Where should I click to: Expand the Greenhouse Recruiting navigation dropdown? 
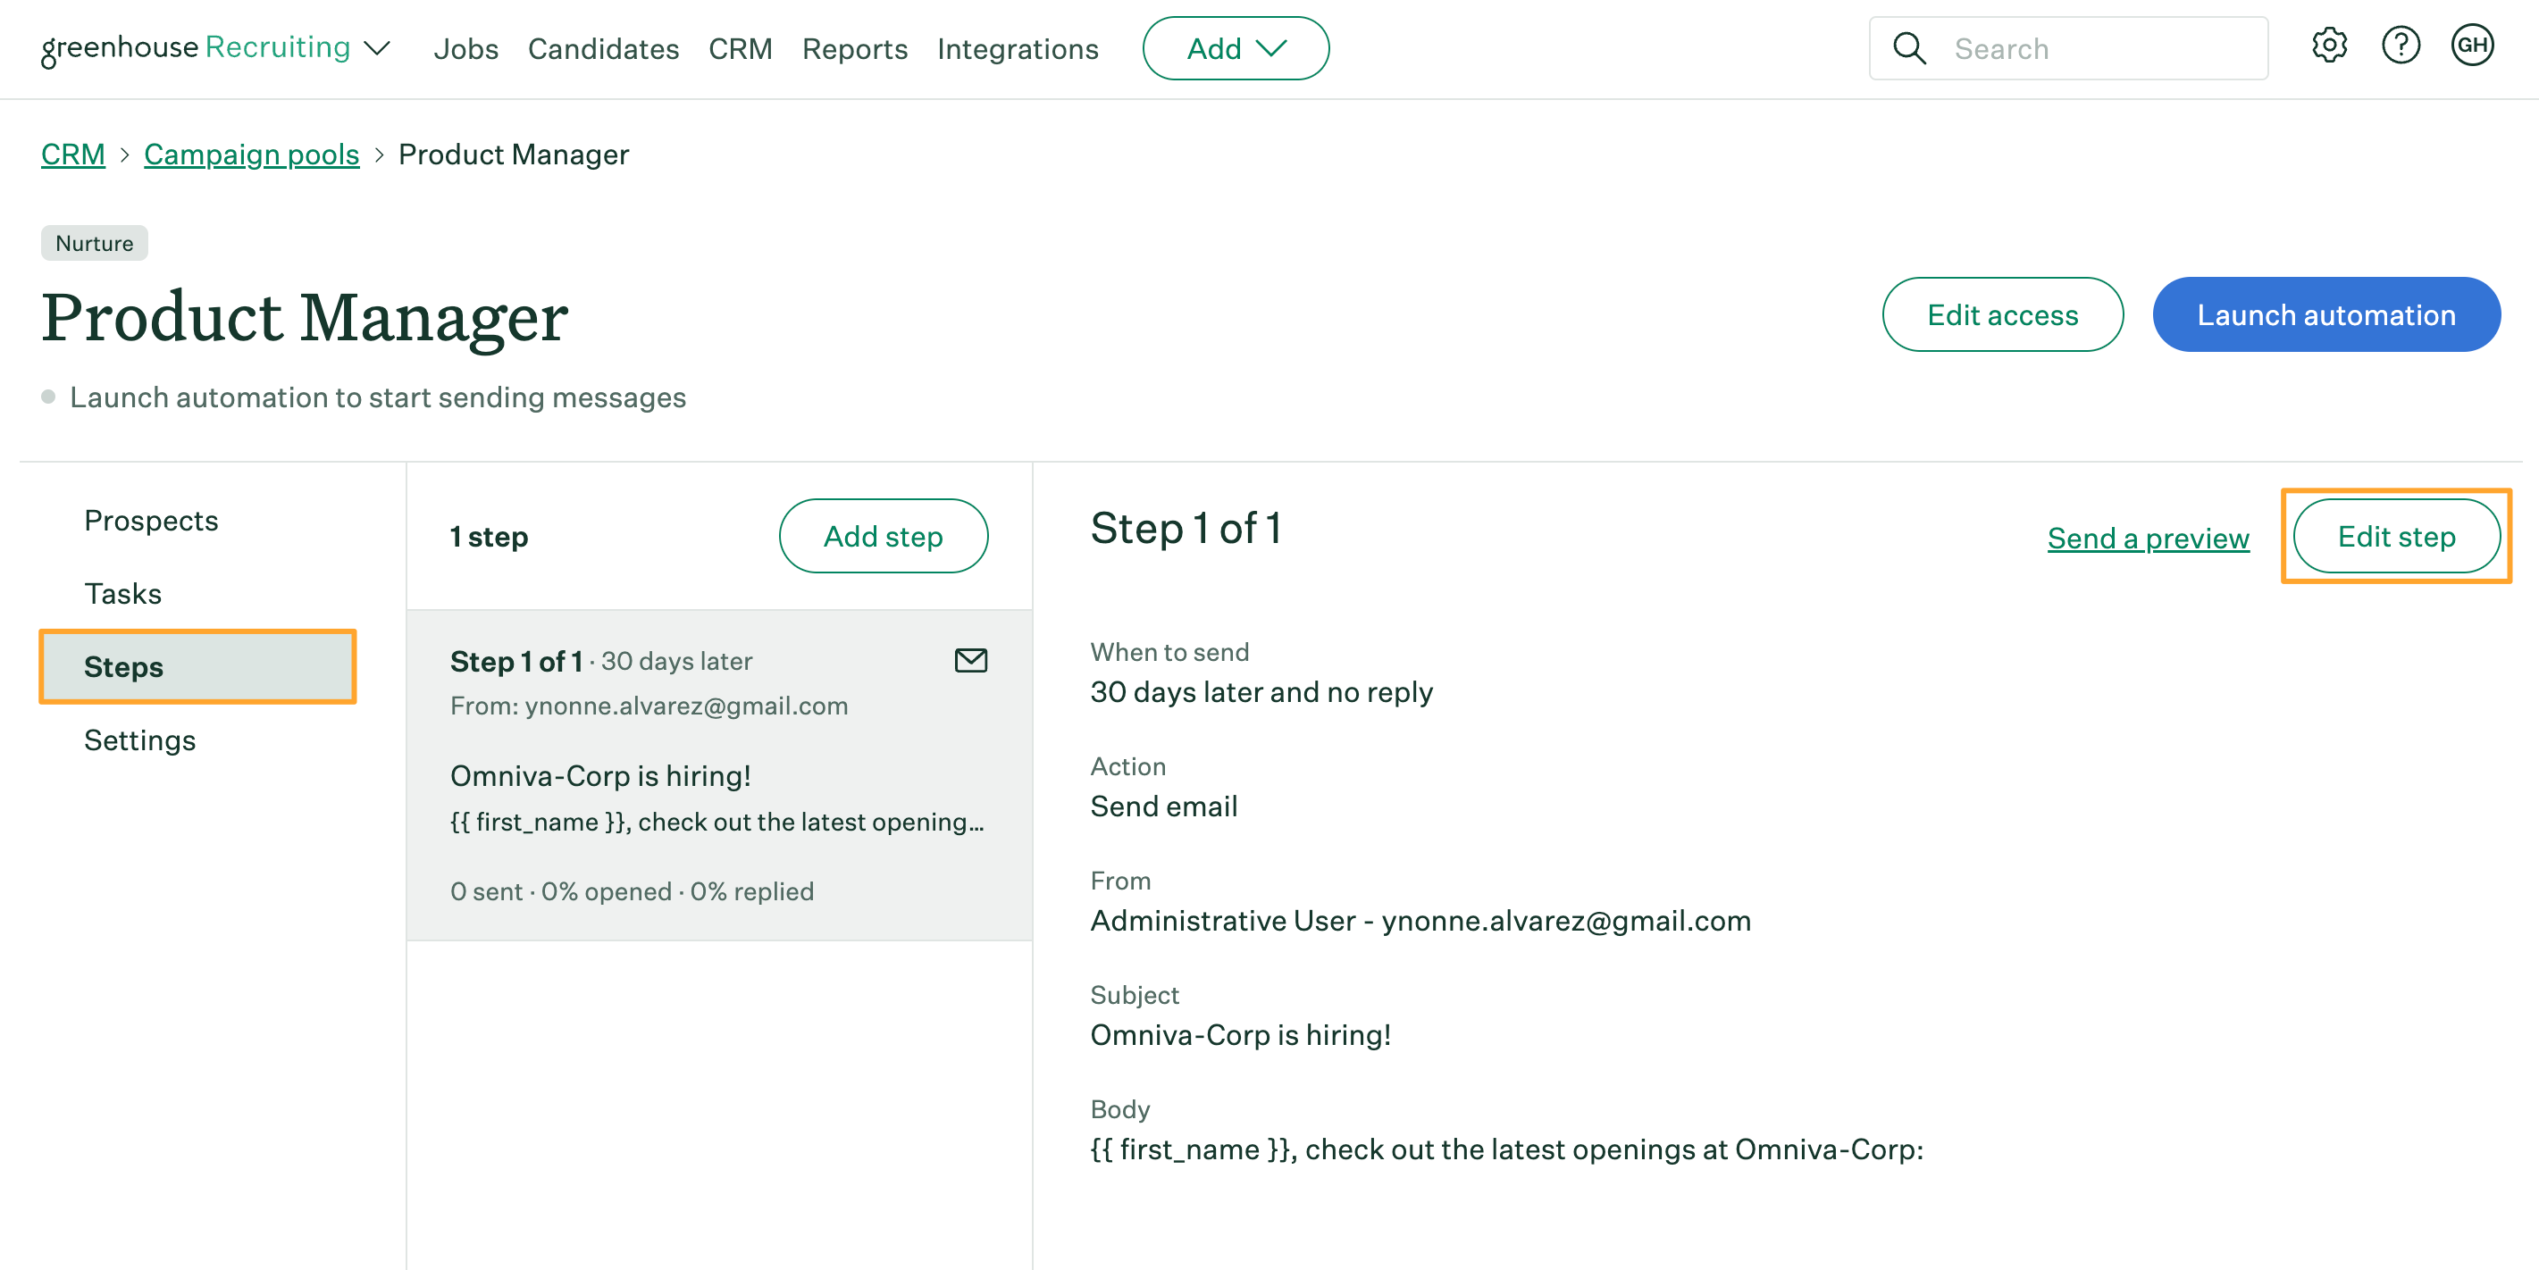point(374,47)
